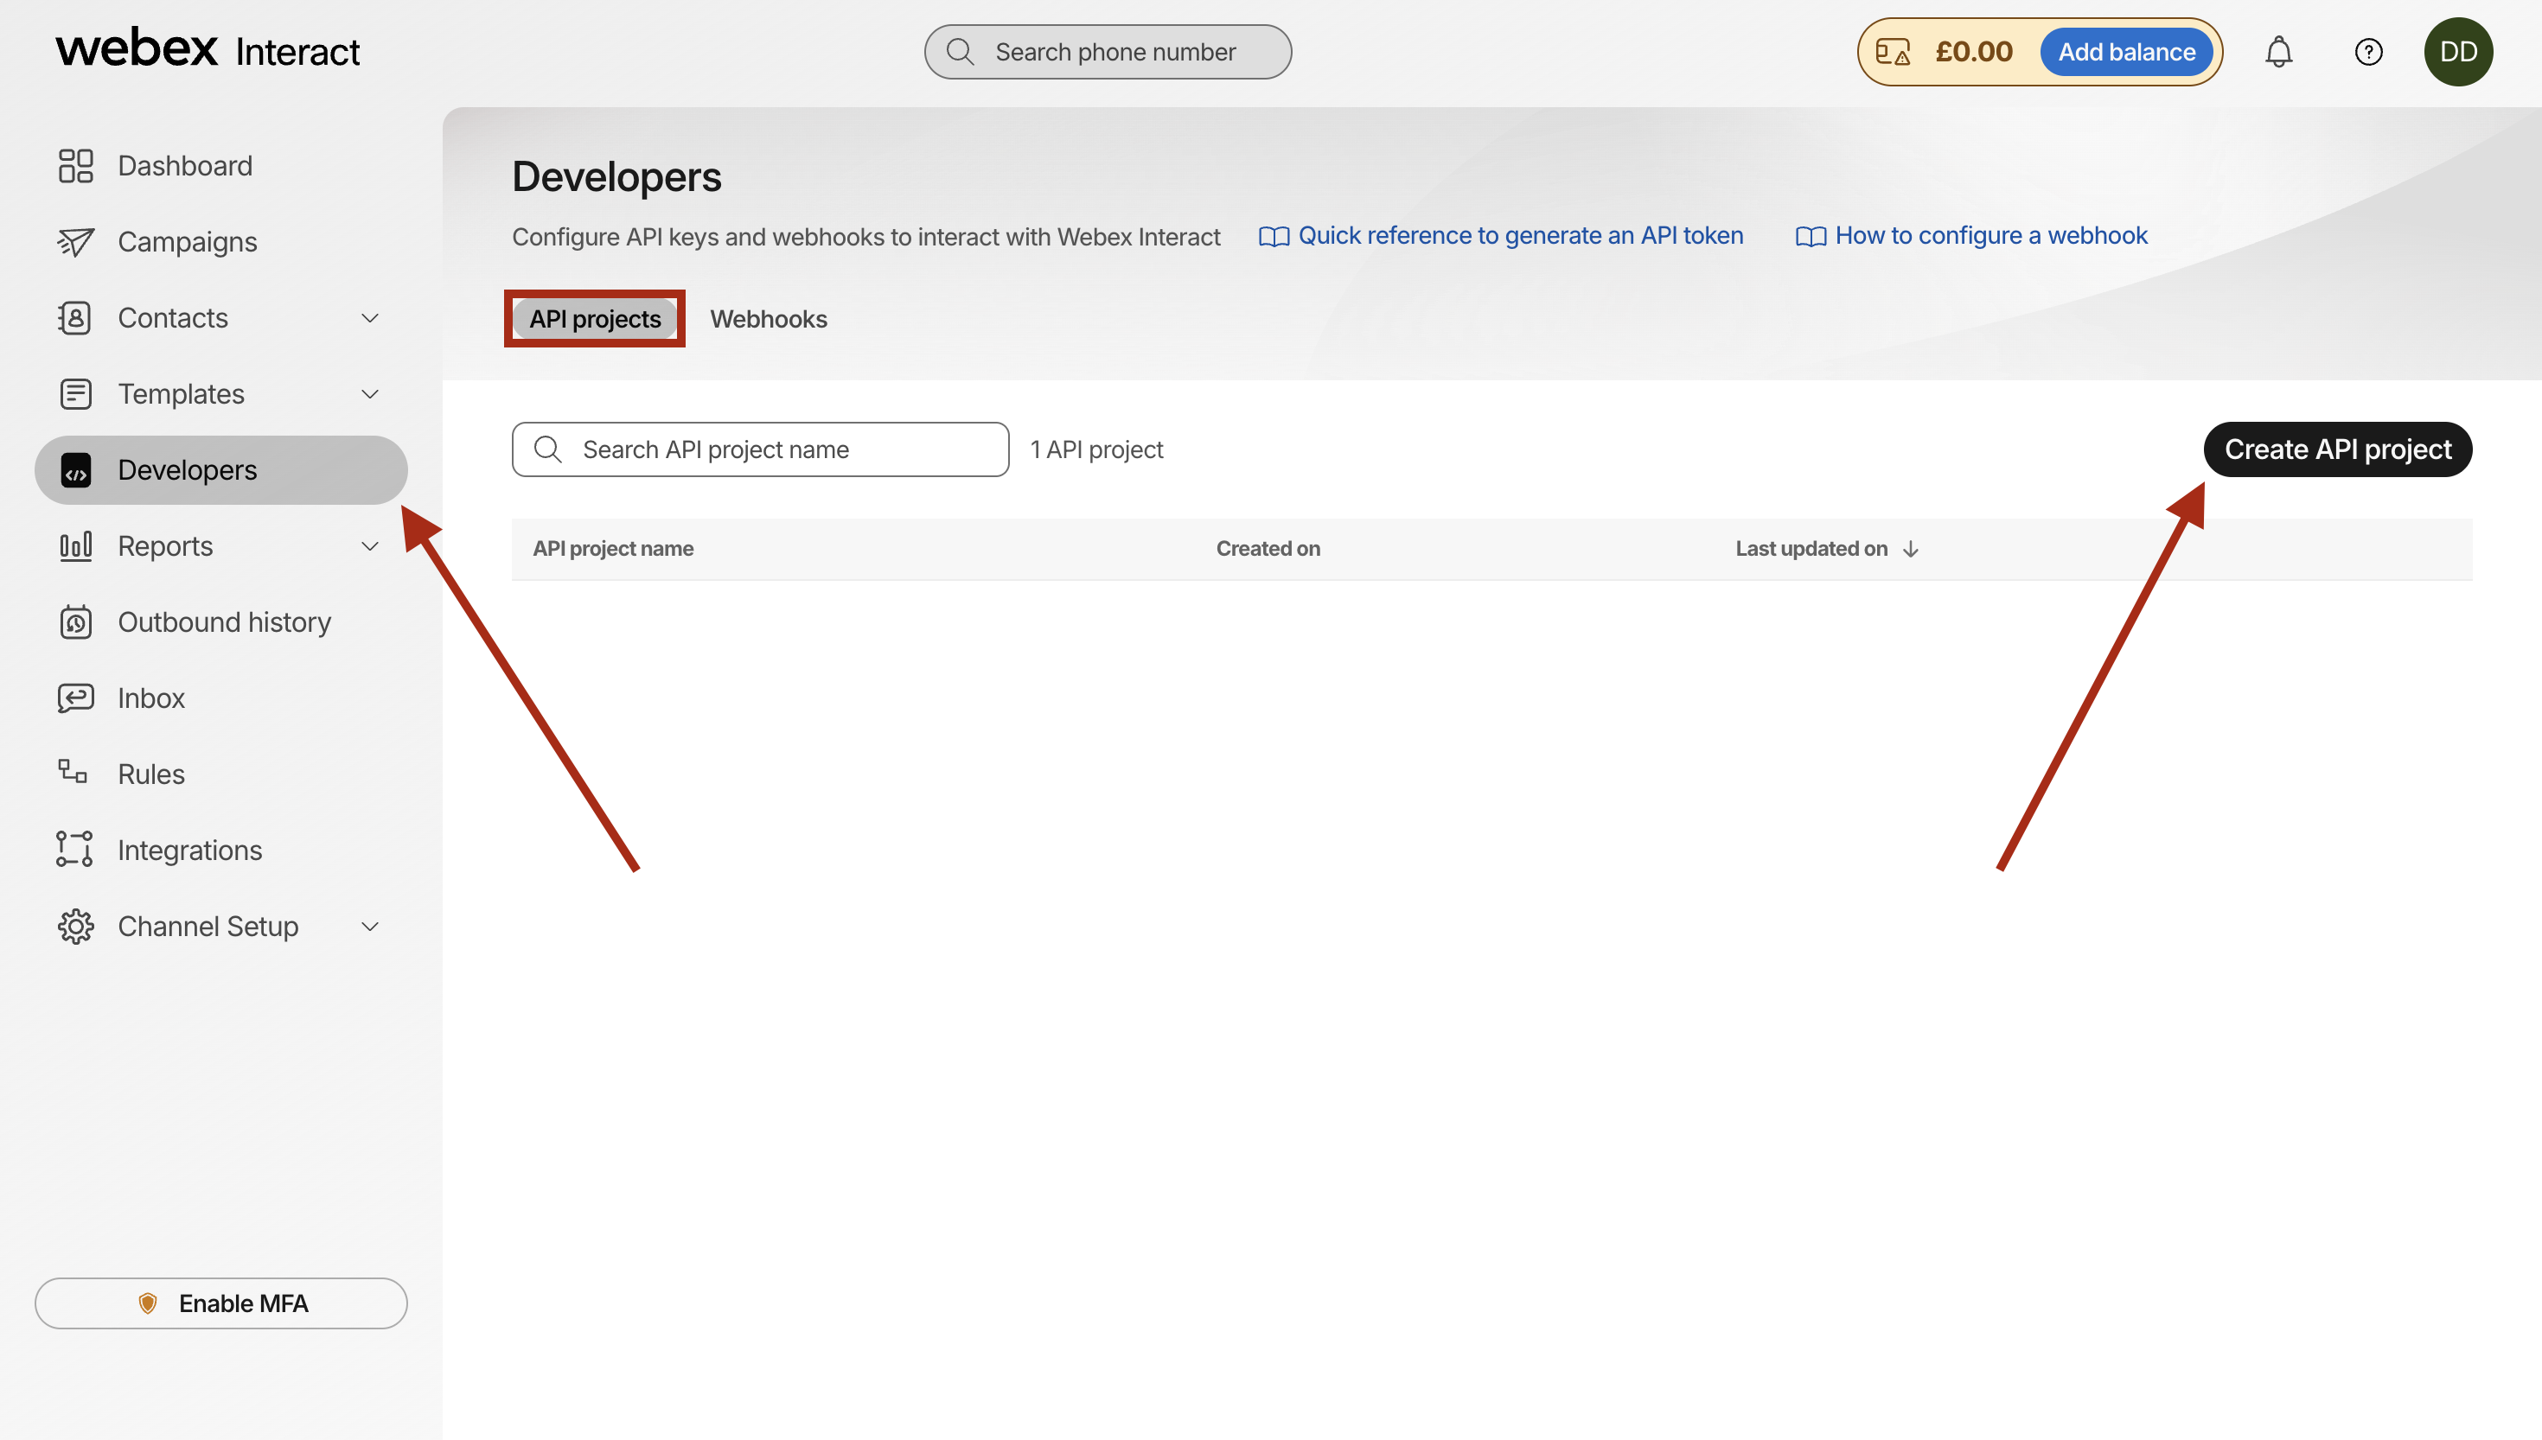Sort by Last updated on column header
Image resolution: width=2542 pixels, height=1440 pixels.
pyautogui.click(x=1811, y=549)
